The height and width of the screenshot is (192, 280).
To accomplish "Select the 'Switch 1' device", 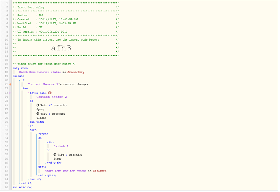I will pos(61,146).
